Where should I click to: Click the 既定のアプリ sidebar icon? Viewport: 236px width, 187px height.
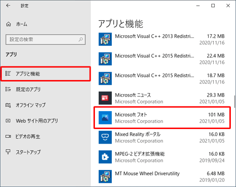click(x=8, y=89)
